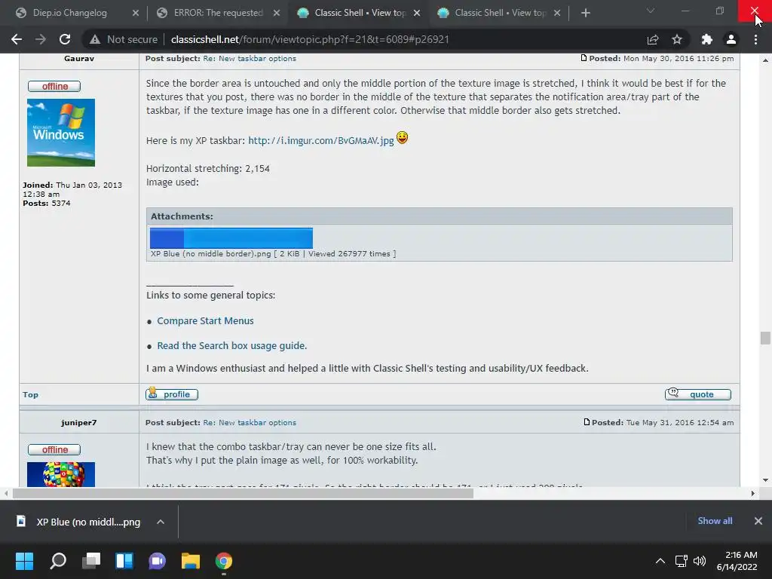Open the Extensions puzzle icon
Screen dimensions: 772x579
707,39
